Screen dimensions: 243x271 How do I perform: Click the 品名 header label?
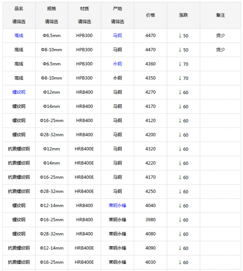coord(19,9)
